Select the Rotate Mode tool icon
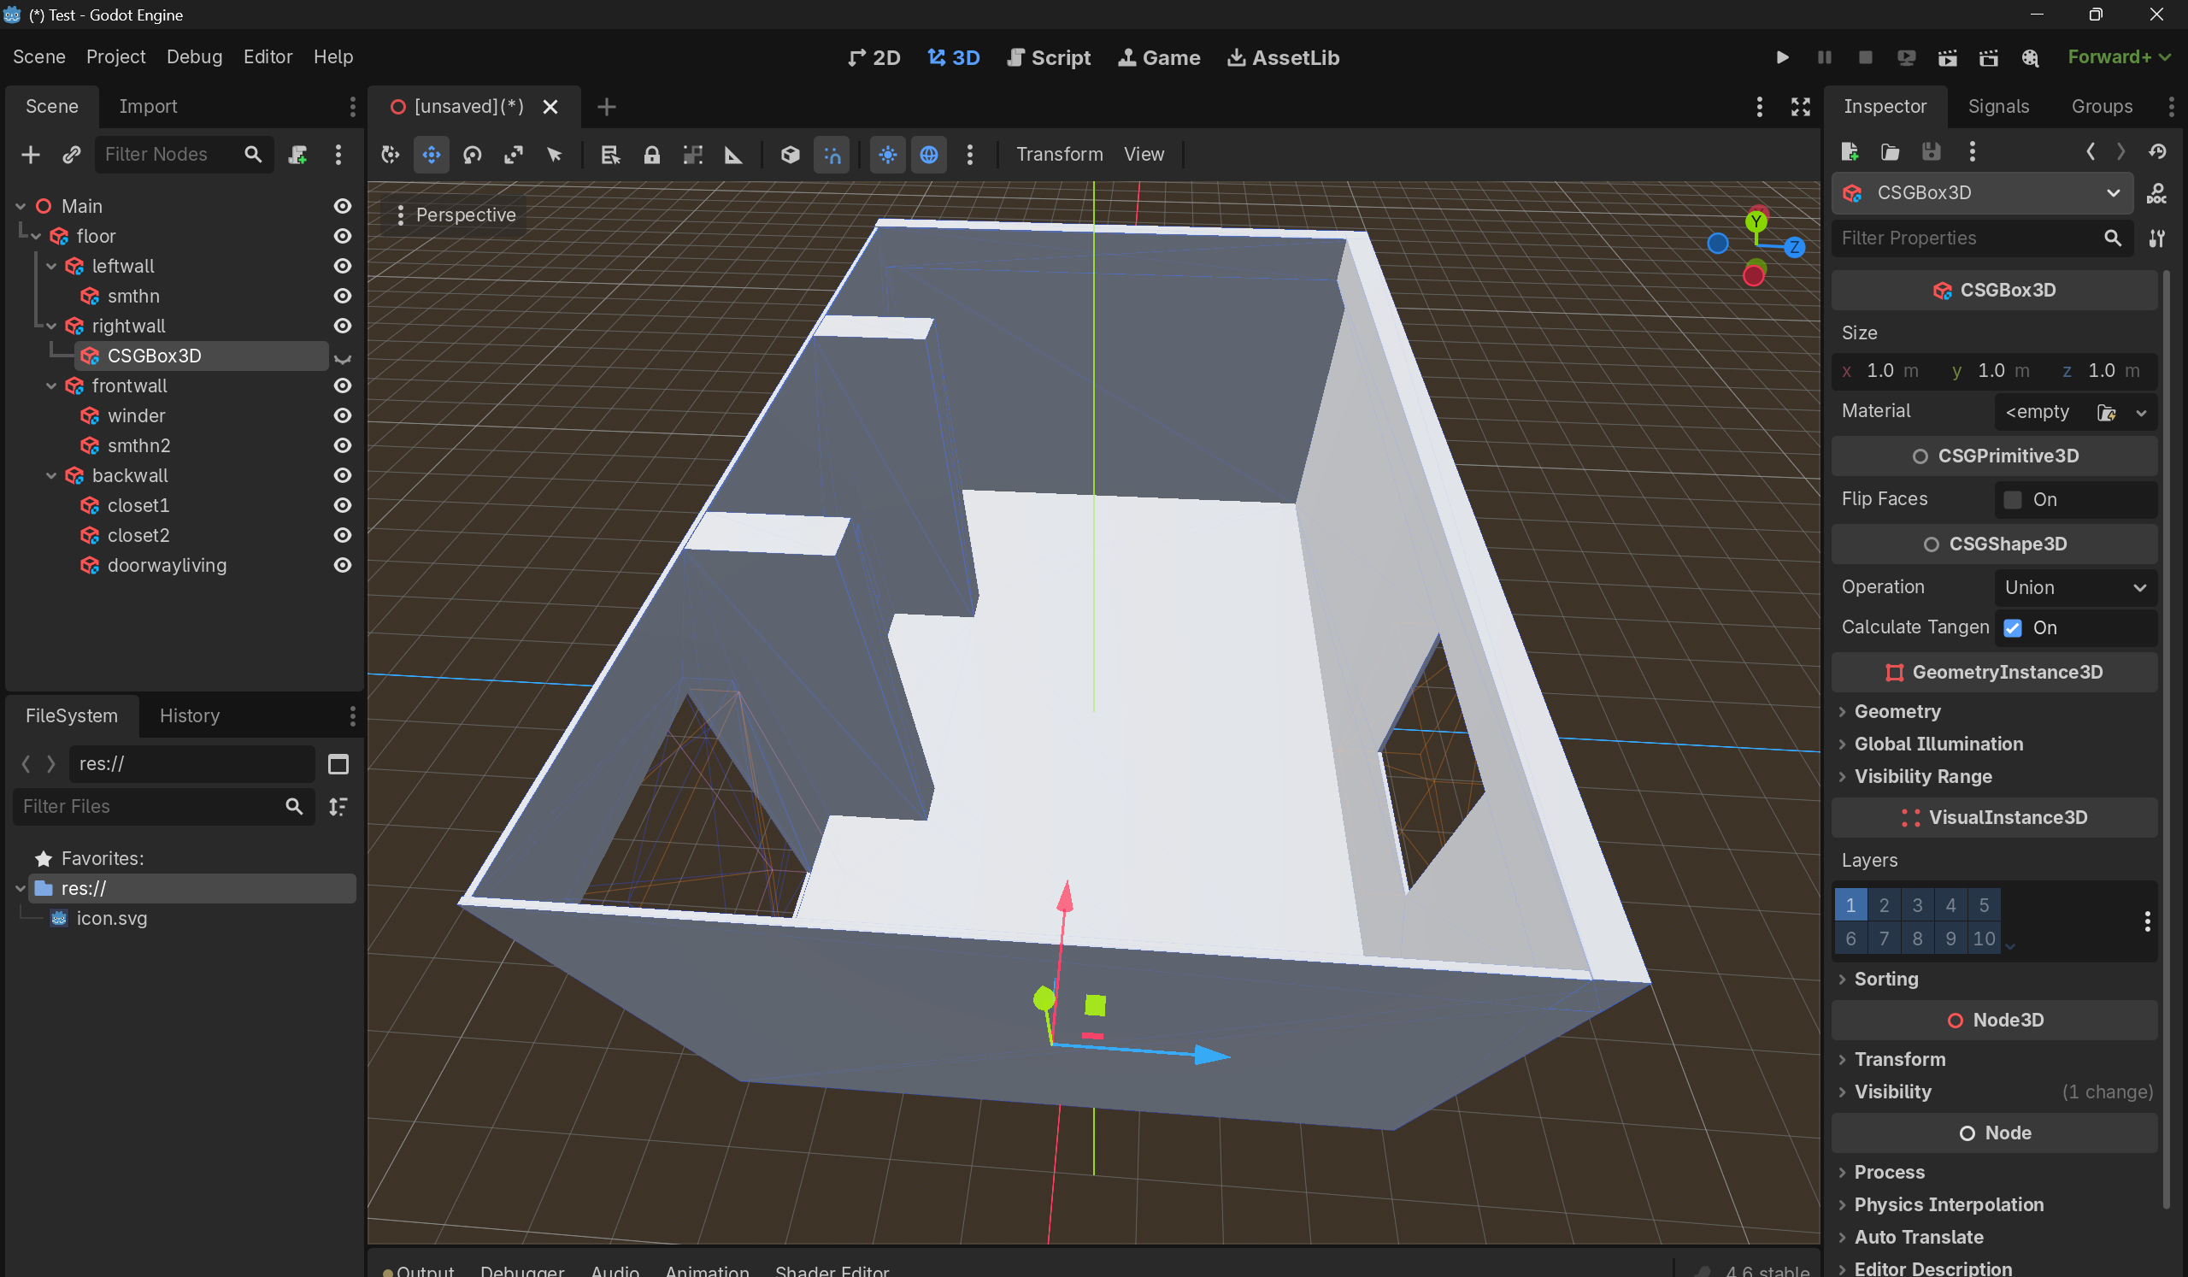The height and width of the screenshot is (1277, 2188). (x=473, y=155)
